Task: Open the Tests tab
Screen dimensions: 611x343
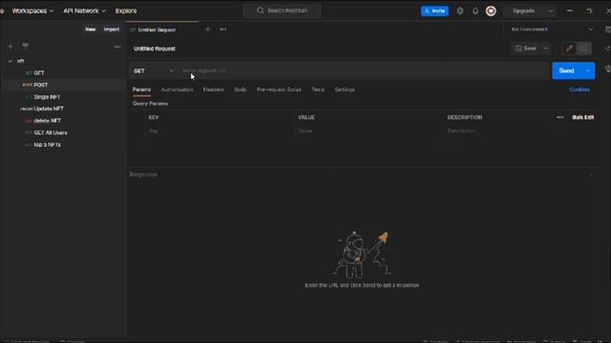Action: [x=318, y=90]
